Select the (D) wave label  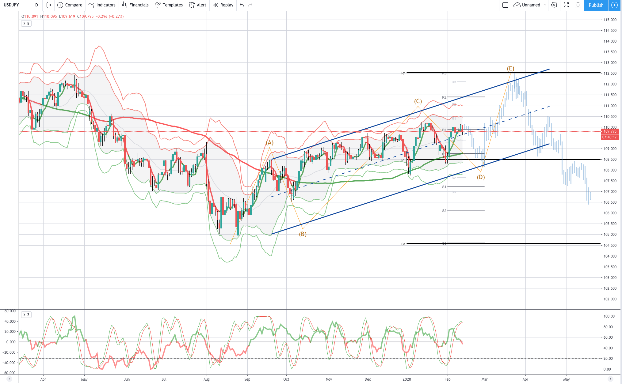[x=480, y=177]
